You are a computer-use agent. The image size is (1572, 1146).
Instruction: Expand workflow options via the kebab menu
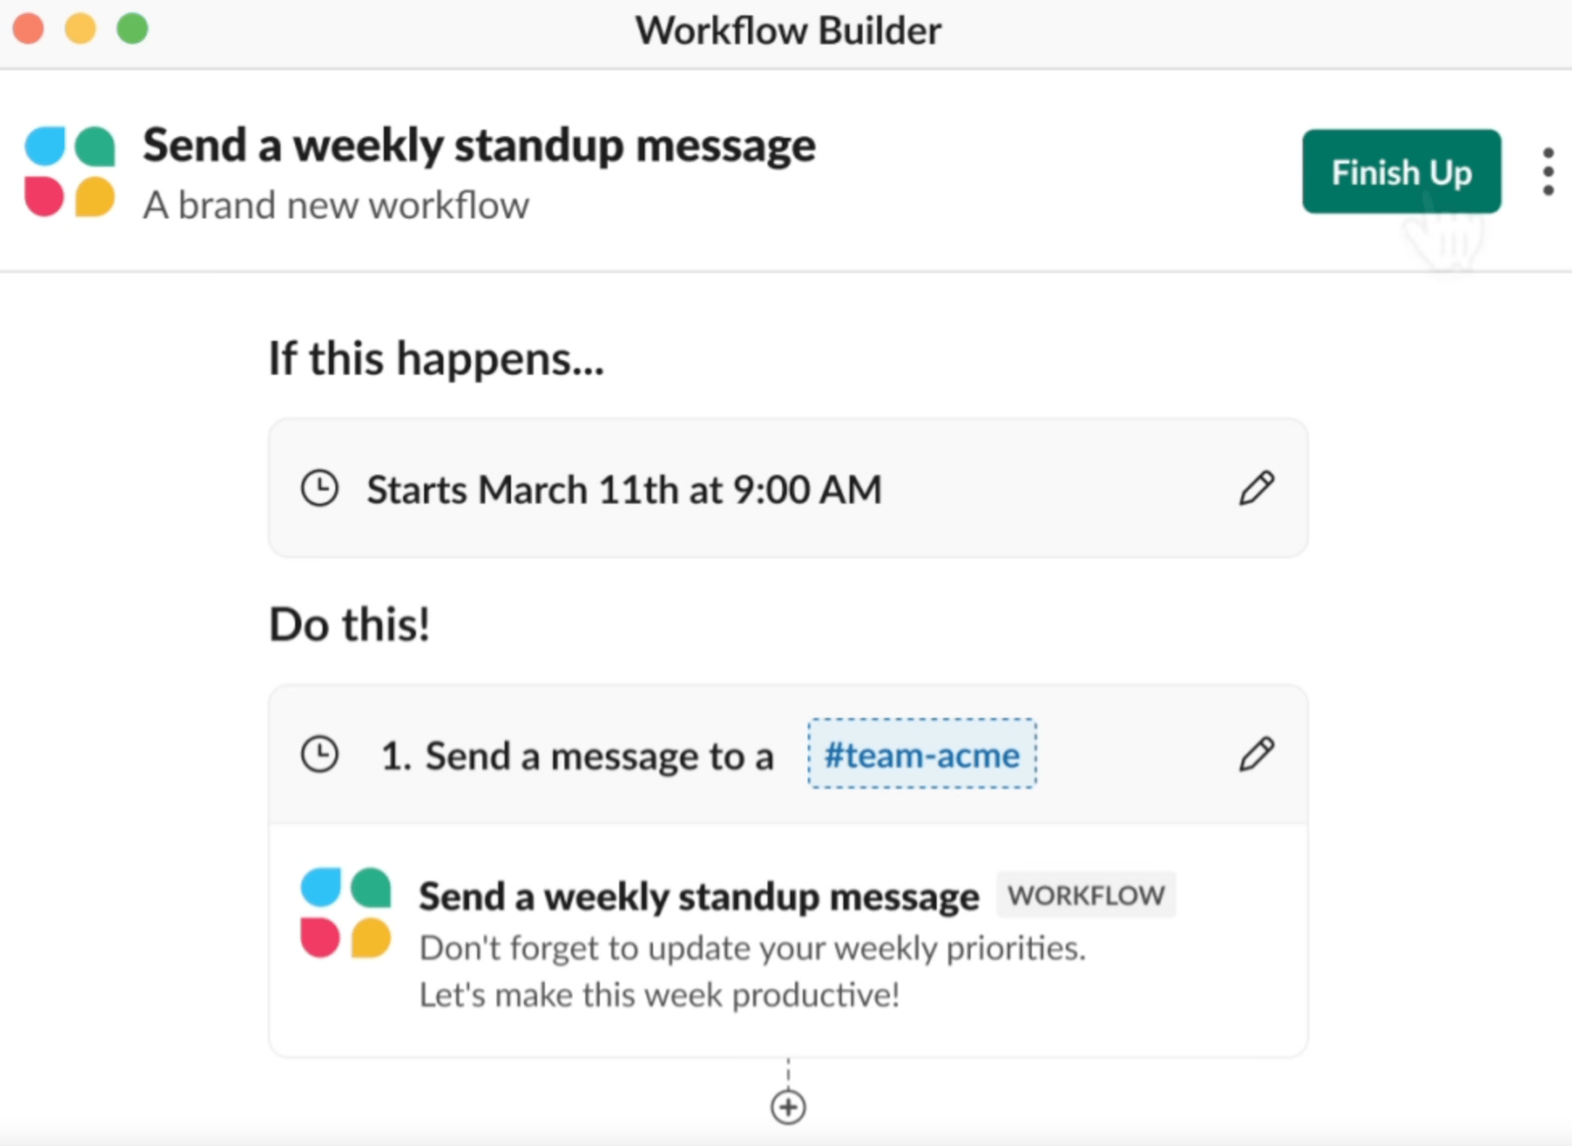pos(1547,171)
